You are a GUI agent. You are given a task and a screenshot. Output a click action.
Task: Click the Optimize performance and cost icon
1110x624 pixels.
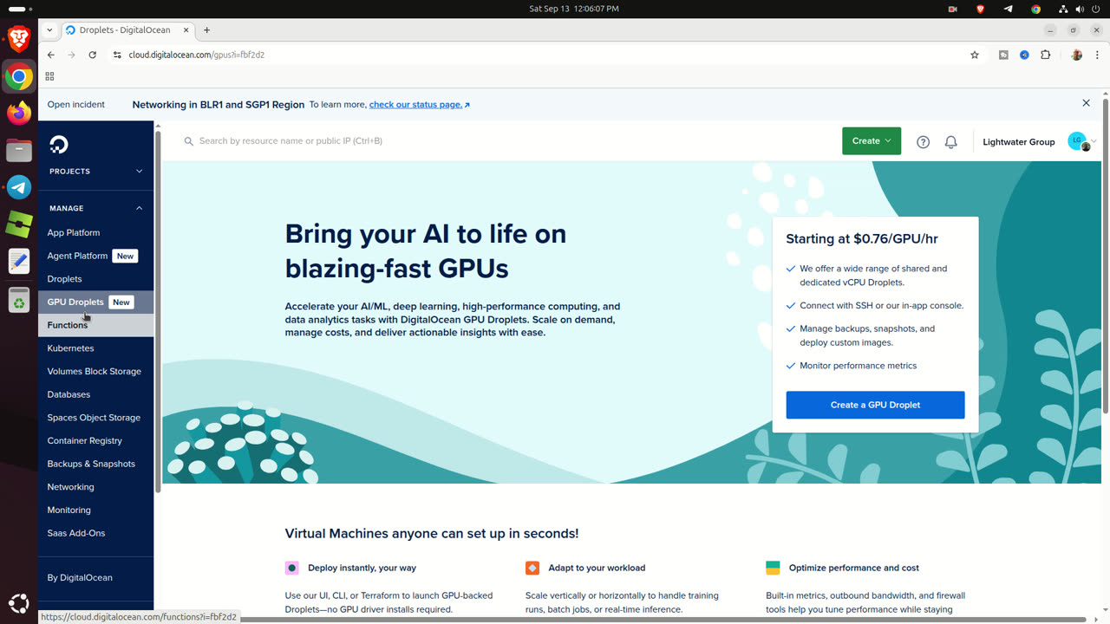pyautogui.click(x=773, y=569)
